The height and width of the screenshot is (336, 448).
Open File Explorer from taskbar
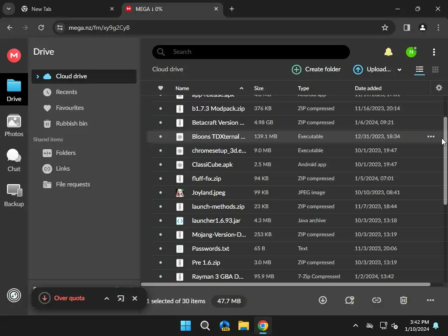243,325
